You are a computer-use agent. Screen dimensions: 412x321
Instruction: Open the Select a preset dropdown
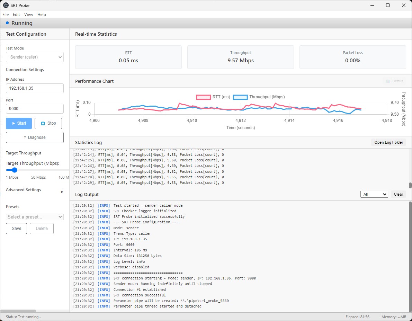pyautogui.click(x=35, y=217)
